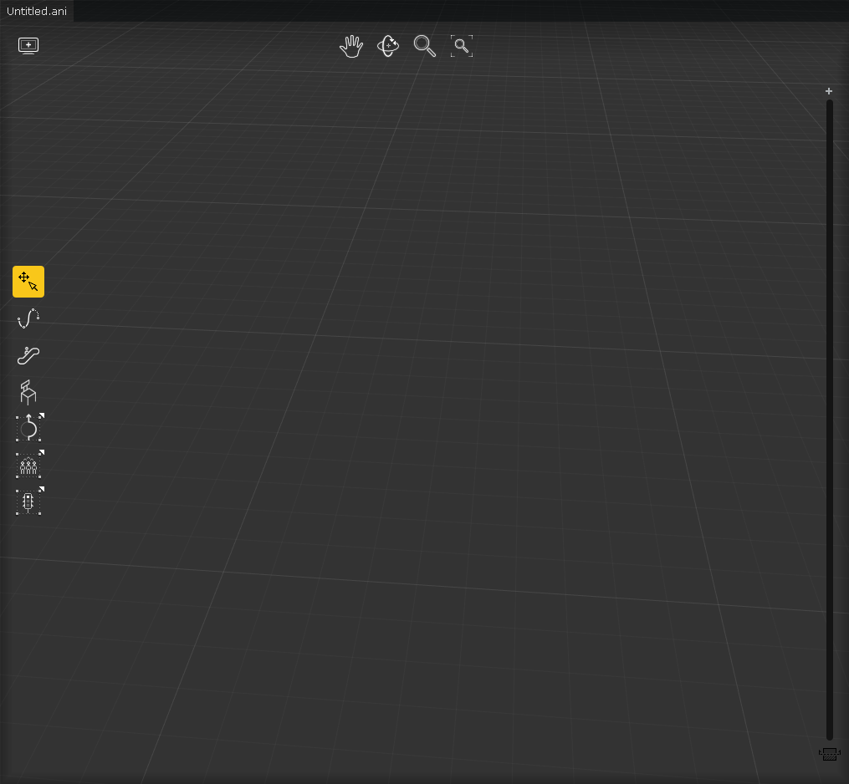Select the Escalator tool
Screen dimensions: 849x784
[28, 355]
